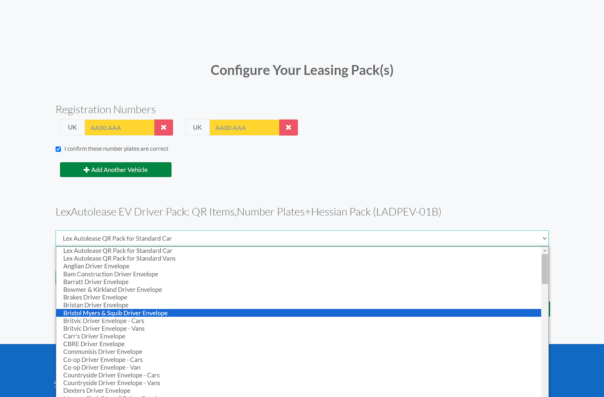Select Co-op Driver Envelope - Van
This screenshot has height=397, width=604.
(x=102, y=367)
